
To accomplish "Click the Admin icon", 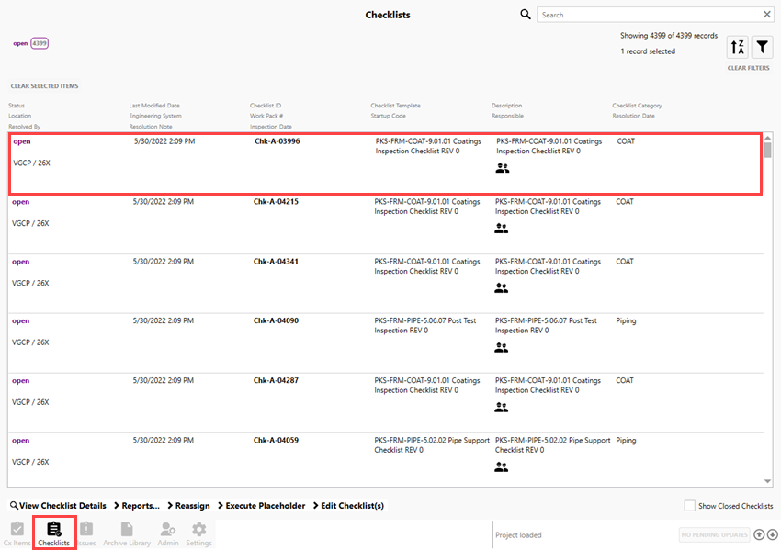I will [166, 530].
